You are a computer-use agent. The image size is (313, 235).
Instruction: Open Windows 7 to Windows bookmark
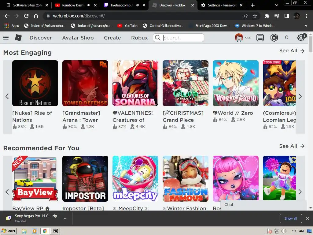255,26
